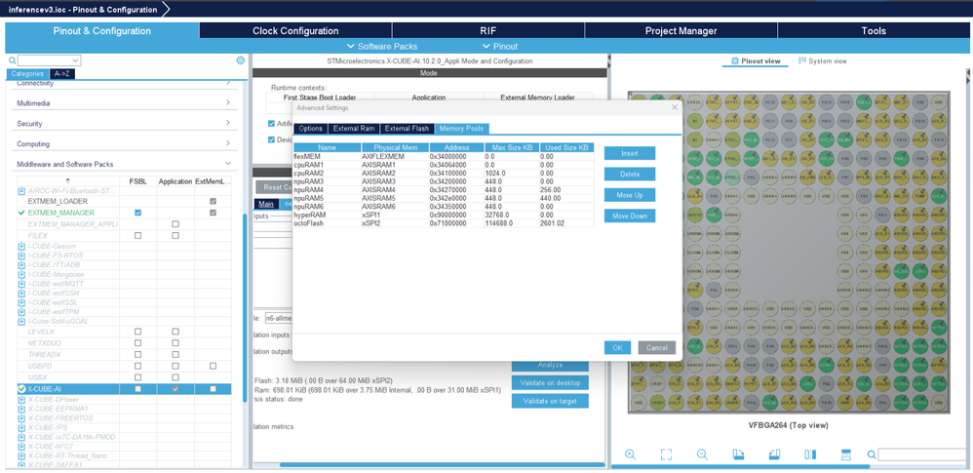Open the Project Manager tab

tap(681, 30)
